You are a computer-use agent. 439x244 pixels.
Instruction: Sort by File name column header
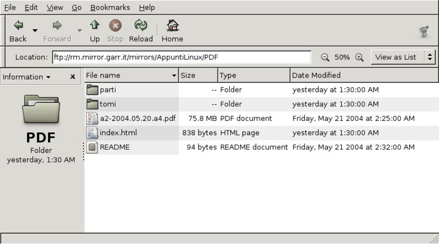[130, 76]
